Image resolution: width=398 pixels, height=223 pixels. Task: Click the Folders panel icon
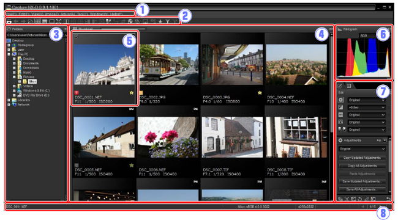[9, 29]
